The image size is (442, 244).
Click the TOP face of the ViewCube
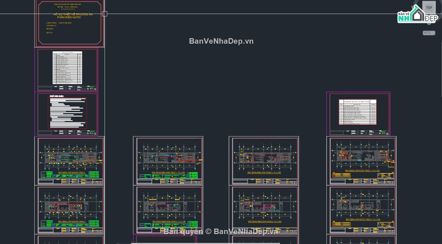tap(429, 7)
